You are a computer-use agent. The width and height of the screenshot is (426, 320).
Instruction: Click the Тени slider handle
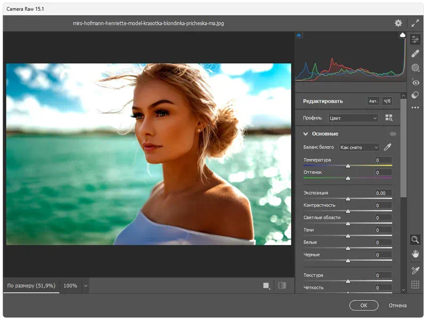tap(348, 236)
